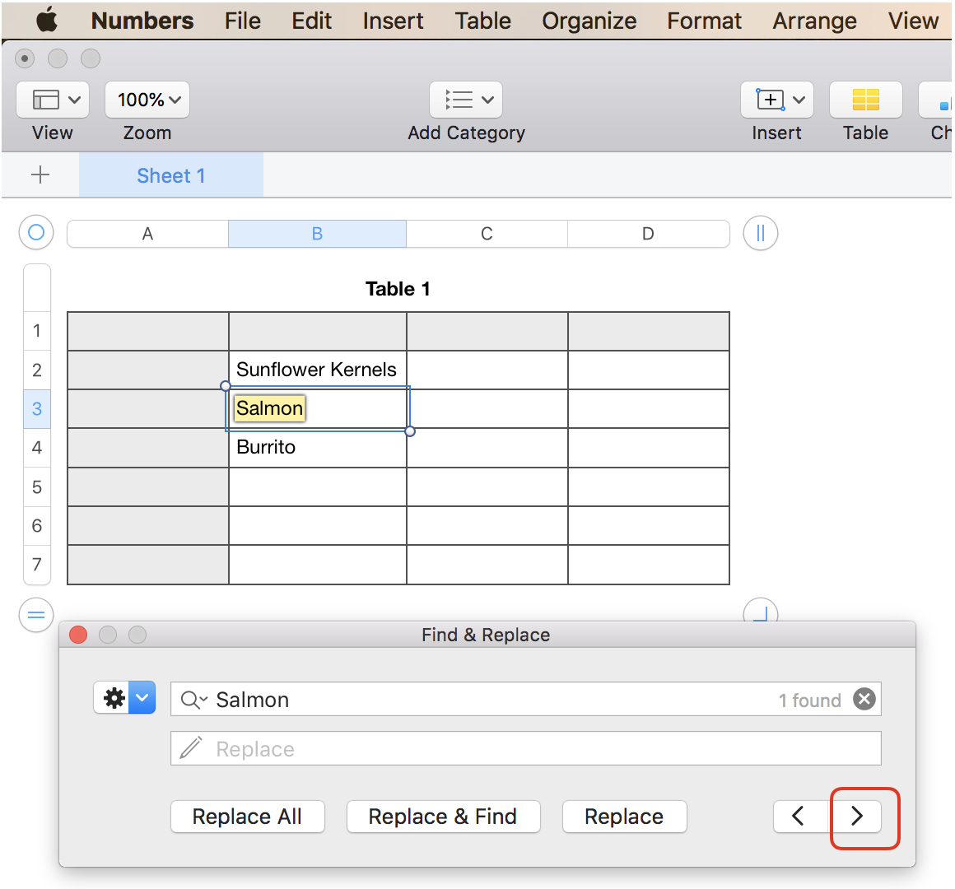Select the Sunflower Kernels cell
This screenshot has height=889, width=955.
tap(317, 370)
